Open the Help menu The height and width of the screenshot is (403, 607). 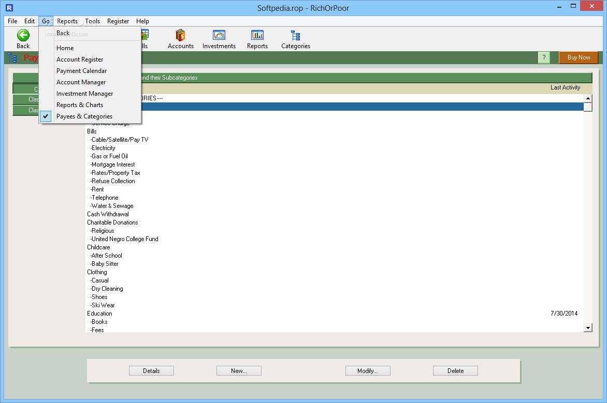click(142, 21)
